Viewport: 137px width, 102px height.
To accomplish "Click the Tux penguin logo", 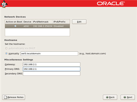I will pos(4,4).
